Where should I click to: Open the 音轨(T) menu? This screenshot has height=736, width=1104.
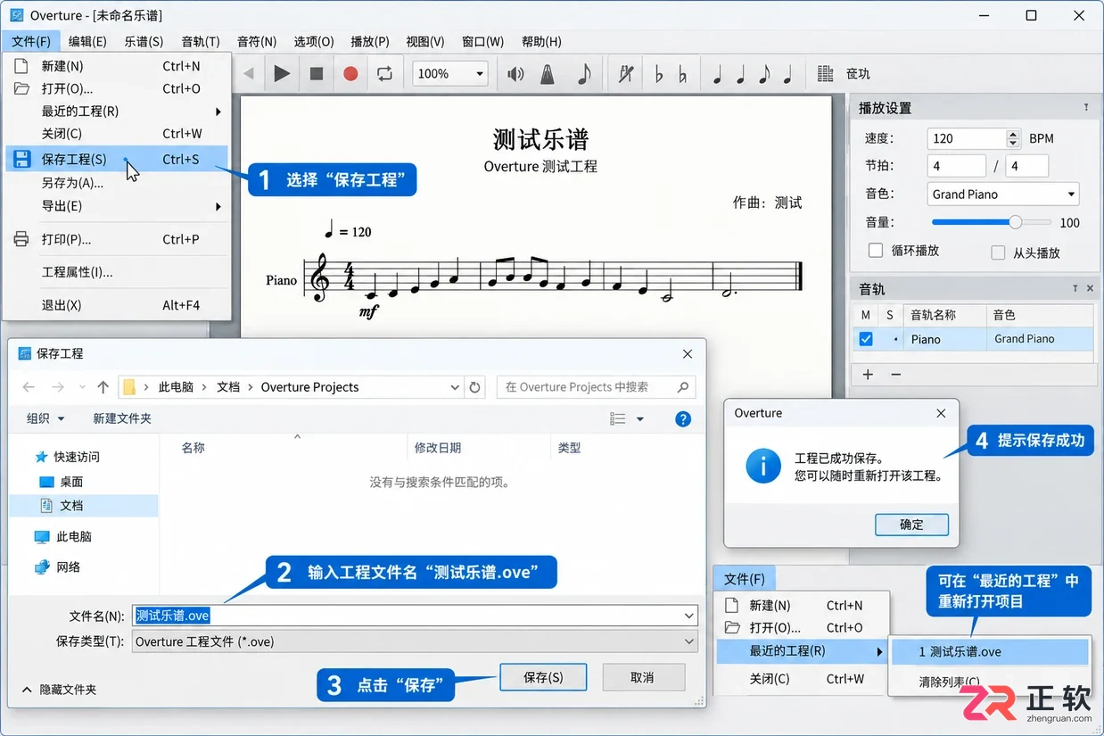200,41
